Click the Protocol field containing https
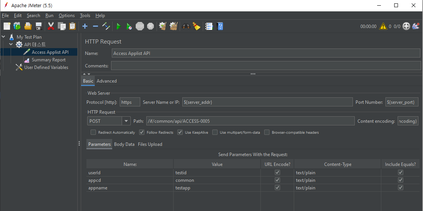The width and height of the screenshot is (423, 211). pos(130,102)
